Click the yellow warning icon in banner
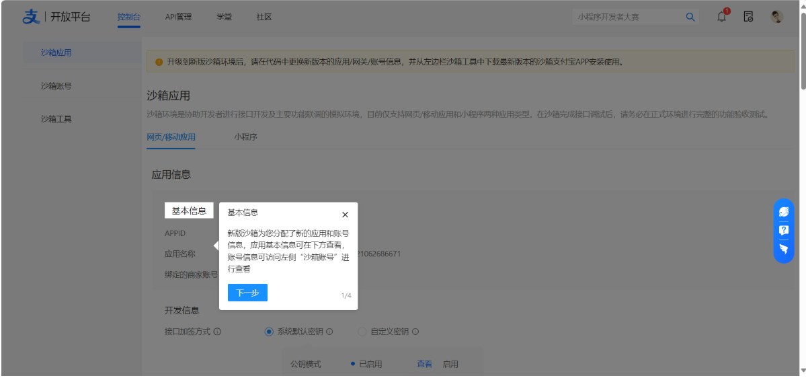This screenshot has width=806, height=378. [159, 62]
